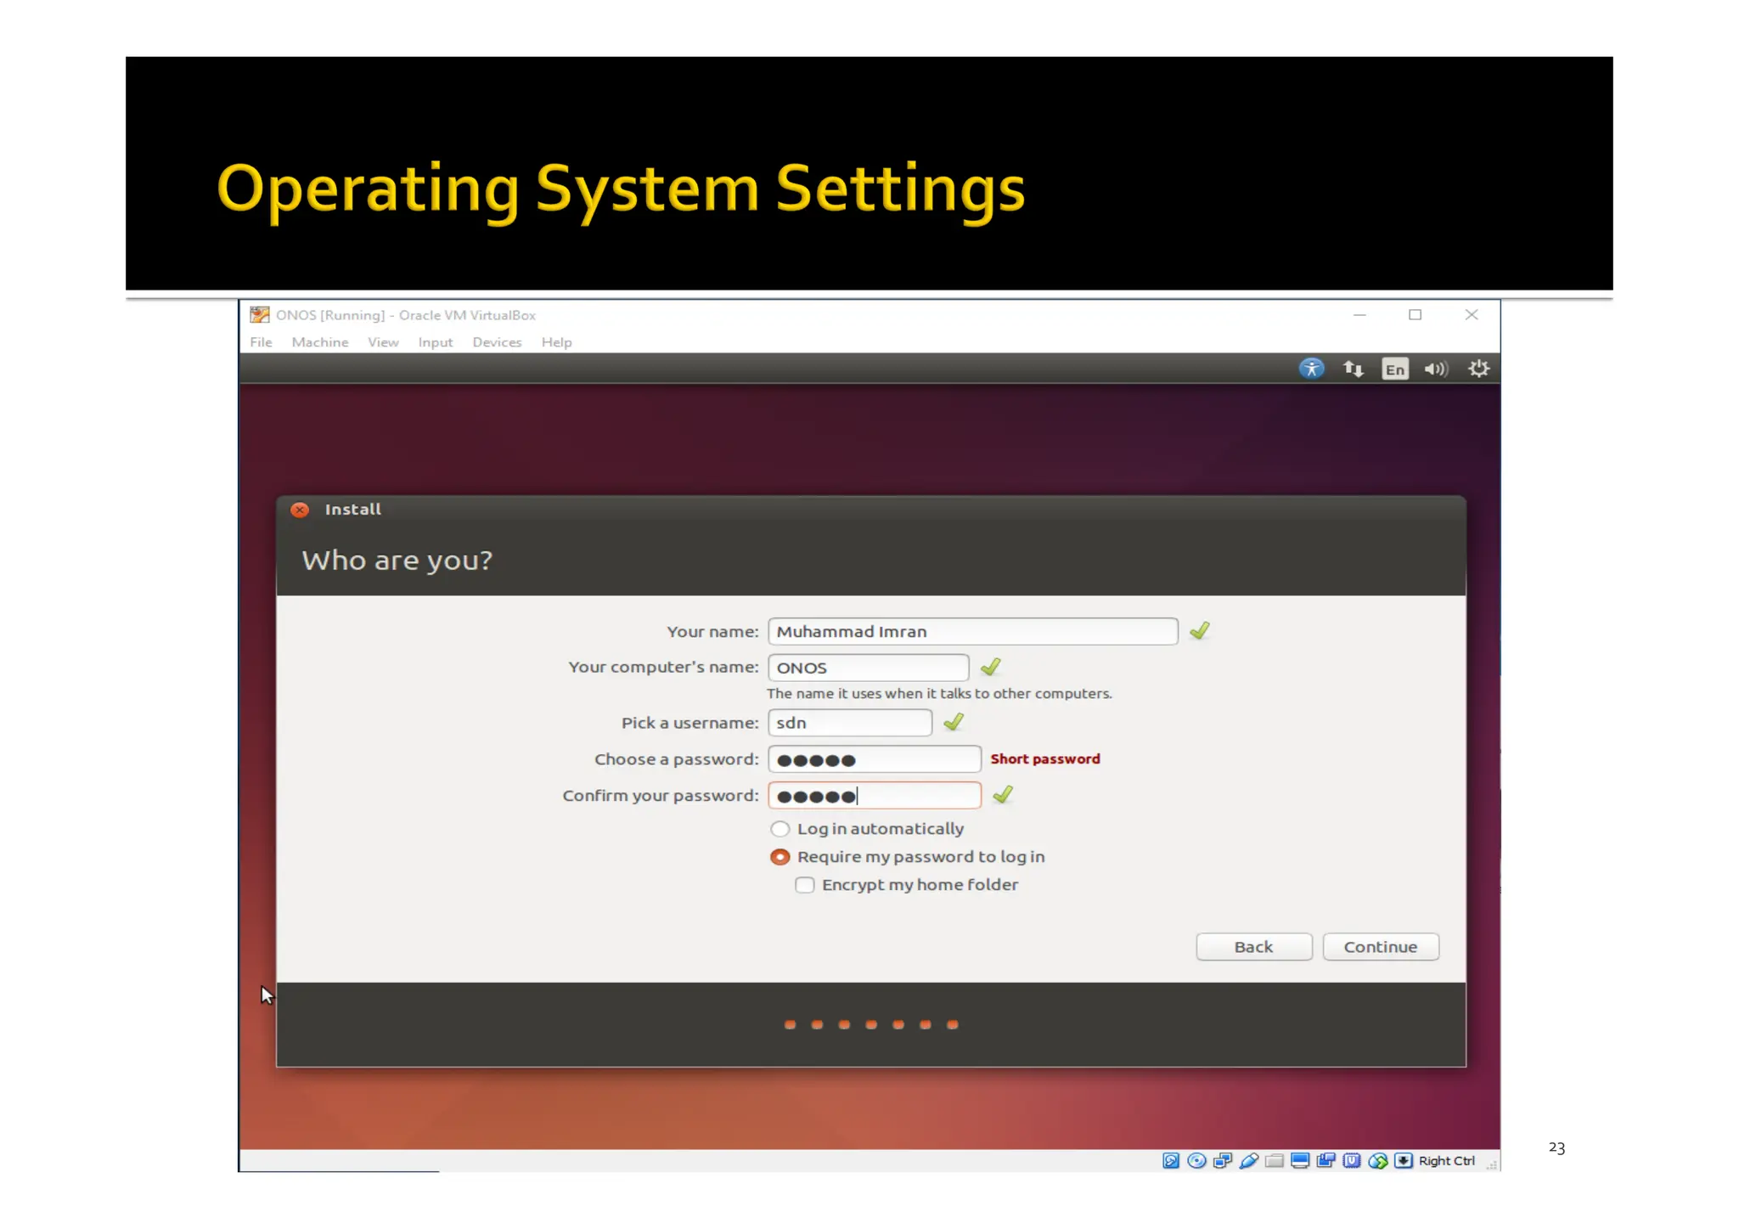Select Require my password to log in
This screenshot has height=1229, width=1739.
[779, 857]
